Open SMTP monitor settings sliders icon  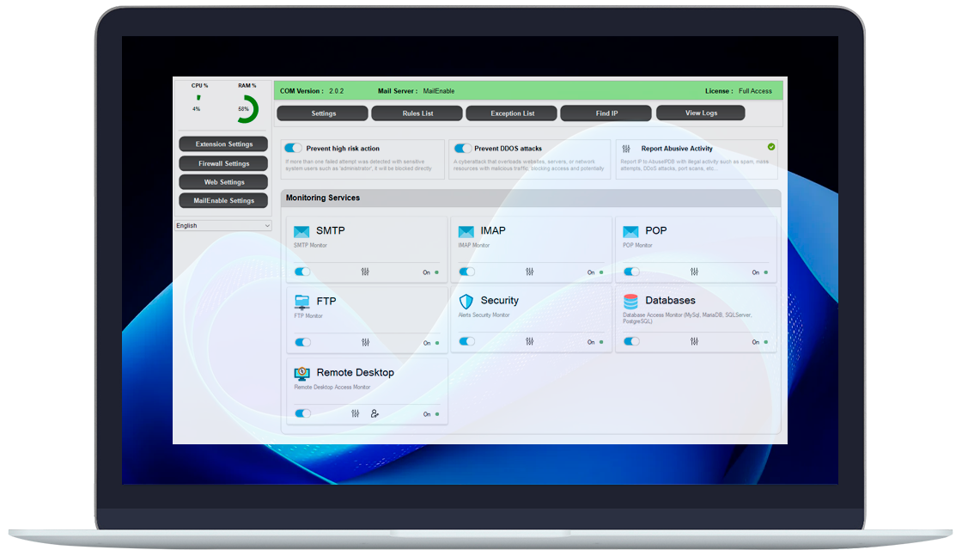[x=365, y=272]
